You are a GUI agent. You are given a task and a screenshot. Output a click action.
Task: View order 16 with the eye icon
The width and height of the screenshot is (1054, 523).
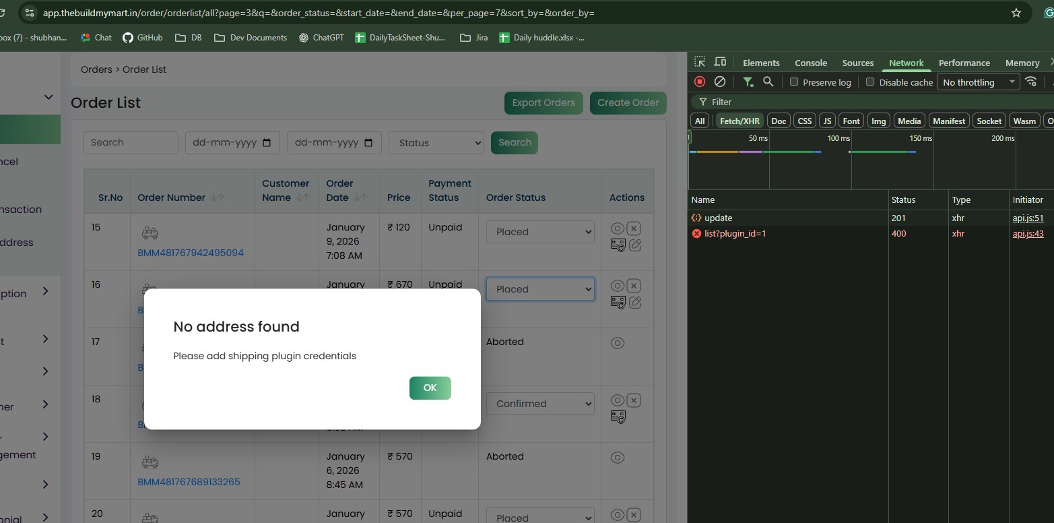tap(617, 286)
